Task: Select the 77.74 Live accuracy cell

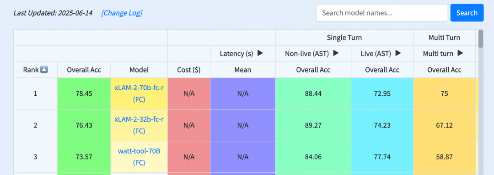Action: point(382,157)
